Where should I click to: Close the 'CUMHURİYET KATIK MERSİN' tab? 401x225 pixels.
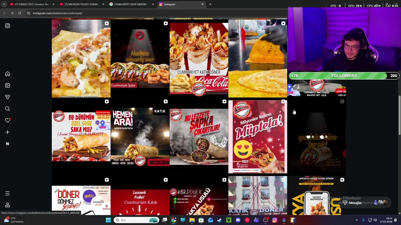click(153, 4)
